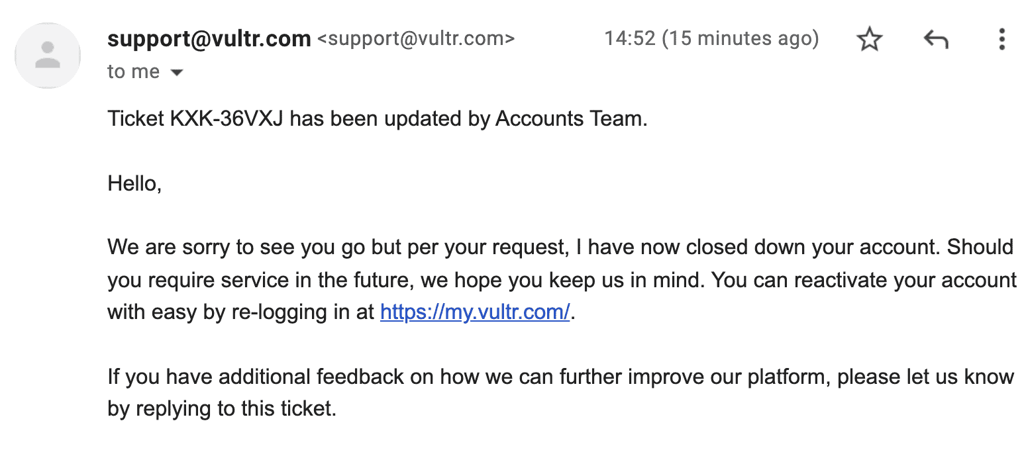Click the "If you have additional feedback" text

(x=255, y=377)
